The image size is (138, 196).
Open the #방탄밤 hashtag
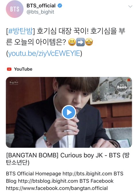20,31
